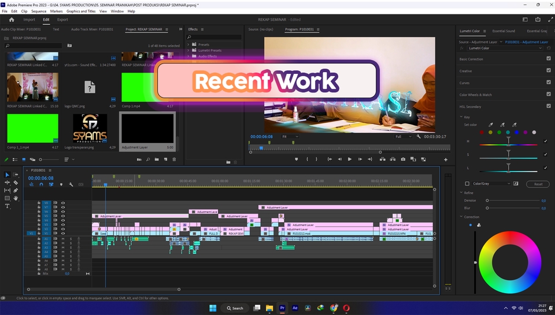Open the Markers menu
This screenshot has height=315, width=555.
coord(56,12)
